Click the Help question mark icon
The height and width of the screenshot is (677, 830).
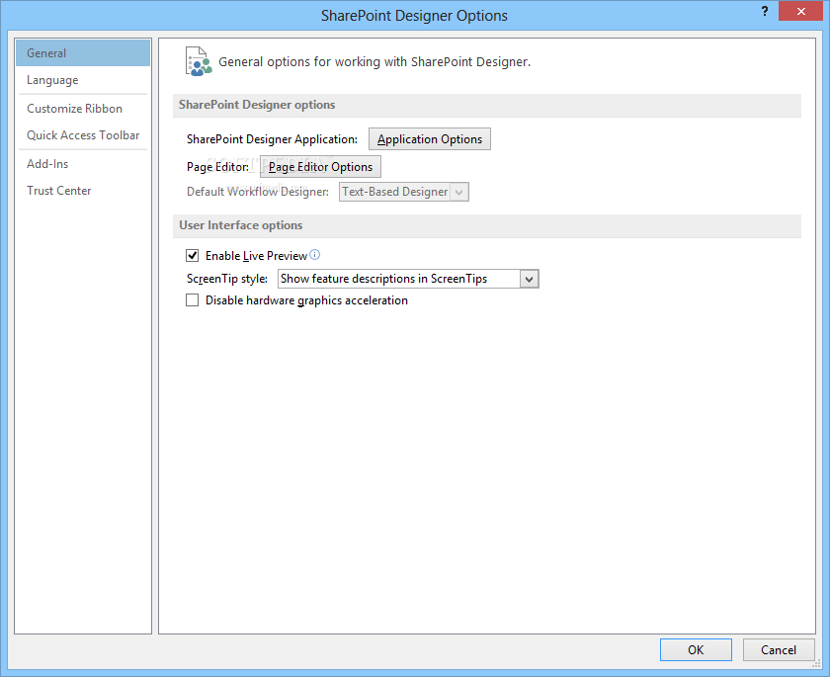(x=765, y=11)
